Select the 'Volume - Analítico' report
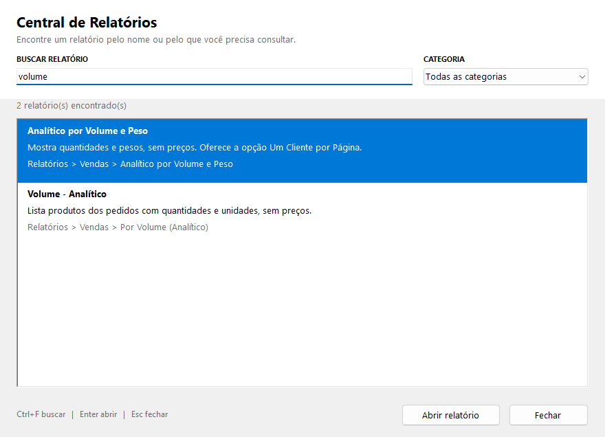This screenshot has height=437, width=605. pos(302,214)
